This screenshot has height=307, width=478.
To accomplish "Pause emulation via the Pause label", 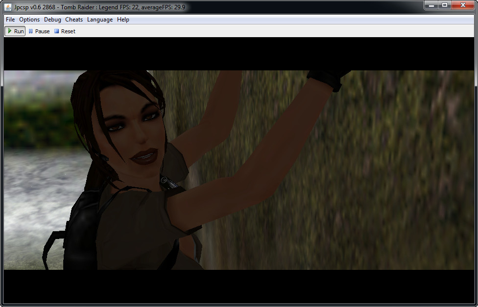I will tap(43, 31).
